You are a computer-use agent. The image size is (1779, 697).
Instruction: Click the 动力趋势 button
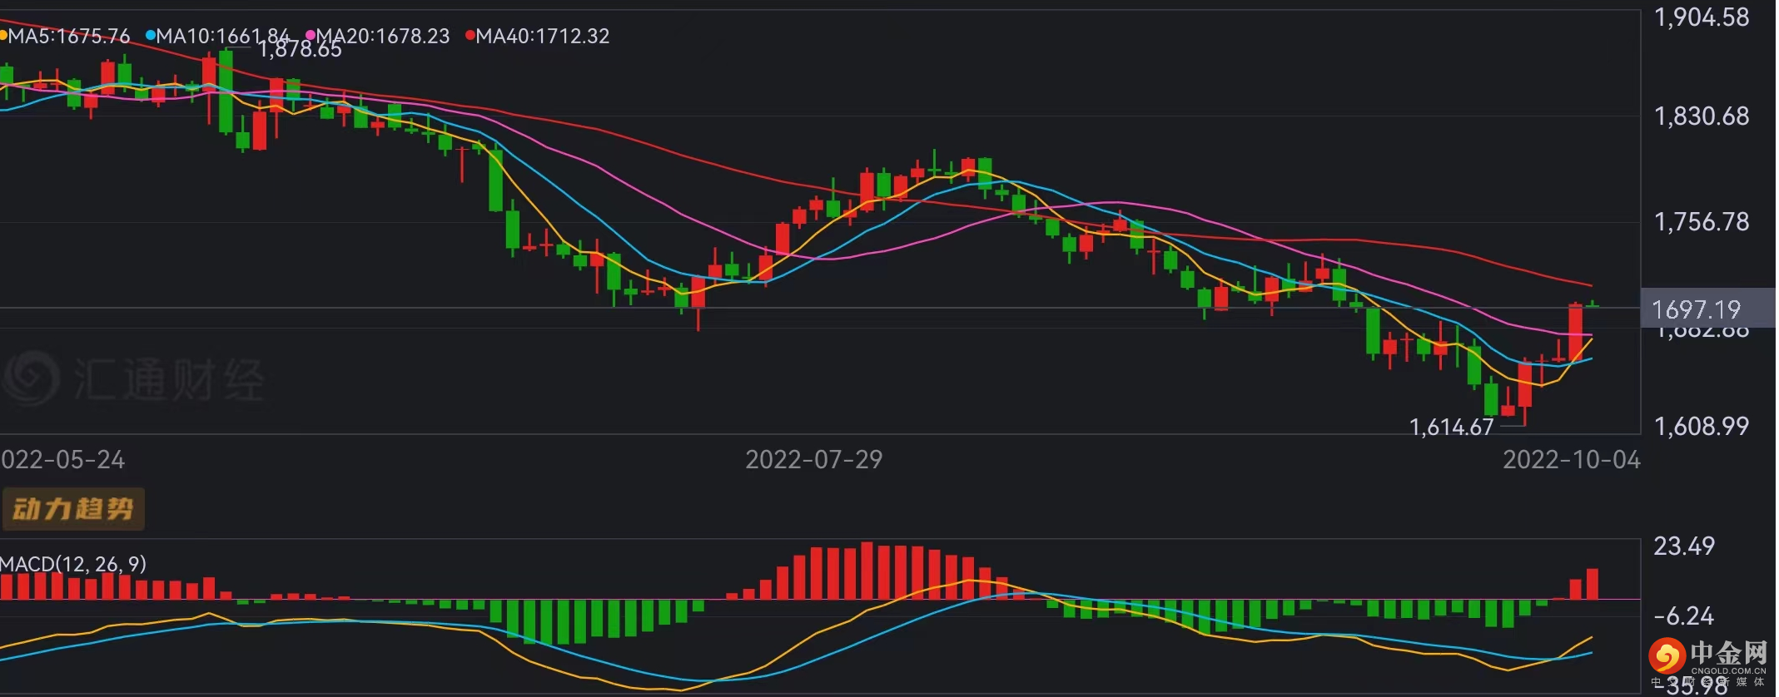pyautogui.click(x=73, y=509)
